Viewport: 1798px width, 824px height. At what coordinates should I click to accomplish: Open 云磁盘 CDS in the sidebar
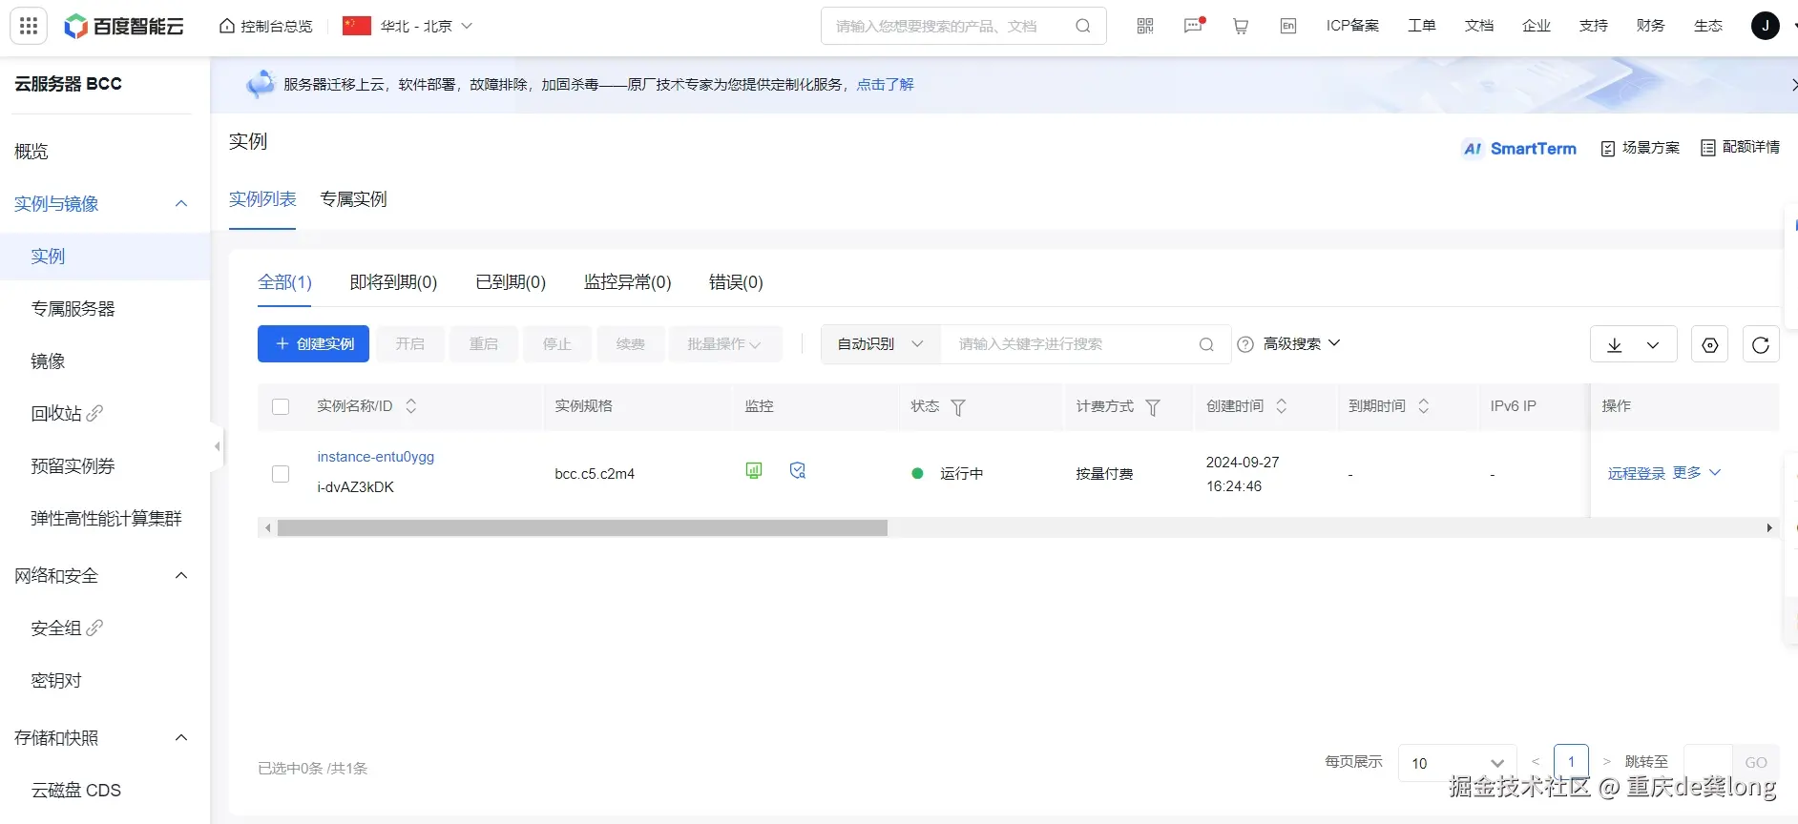(x=76, y=791)
